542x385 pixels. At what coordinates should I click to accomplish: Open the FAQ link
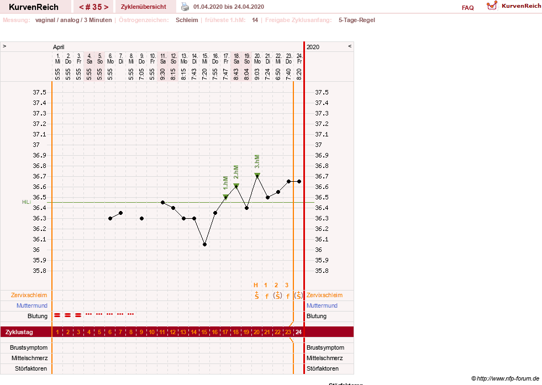coord(467,8)
